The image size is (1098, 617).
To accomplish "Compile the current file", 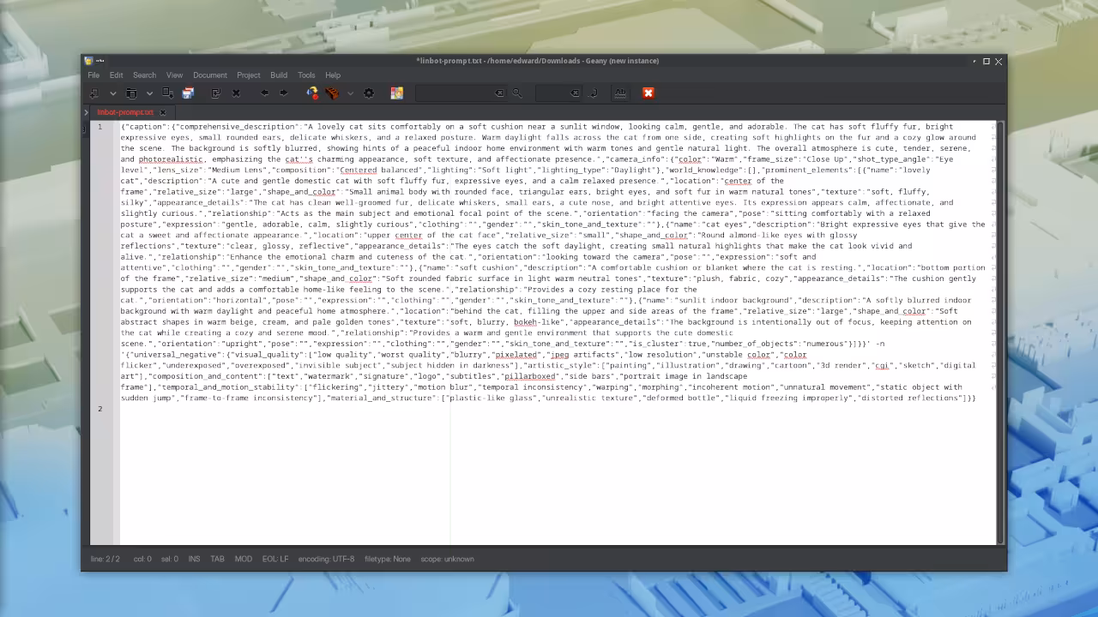I will point(312,93).
